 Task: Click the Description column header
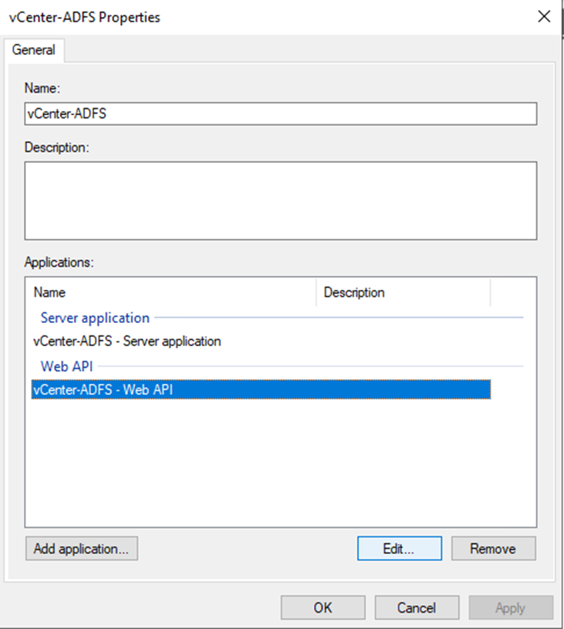[x=403, y=292]
